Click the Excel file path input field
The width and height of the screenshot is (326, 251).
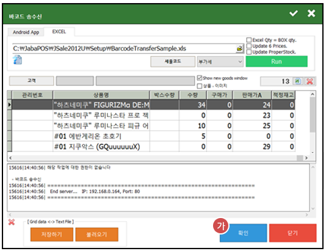[x=124, y=49]
